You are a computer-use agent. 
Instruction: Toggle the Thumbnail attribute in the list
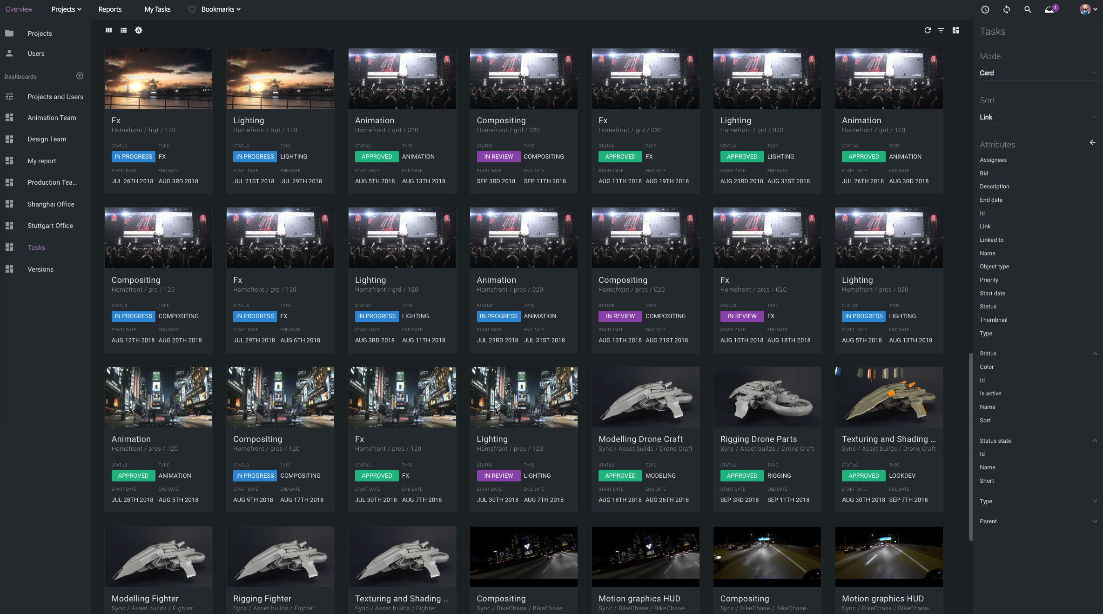993,320
